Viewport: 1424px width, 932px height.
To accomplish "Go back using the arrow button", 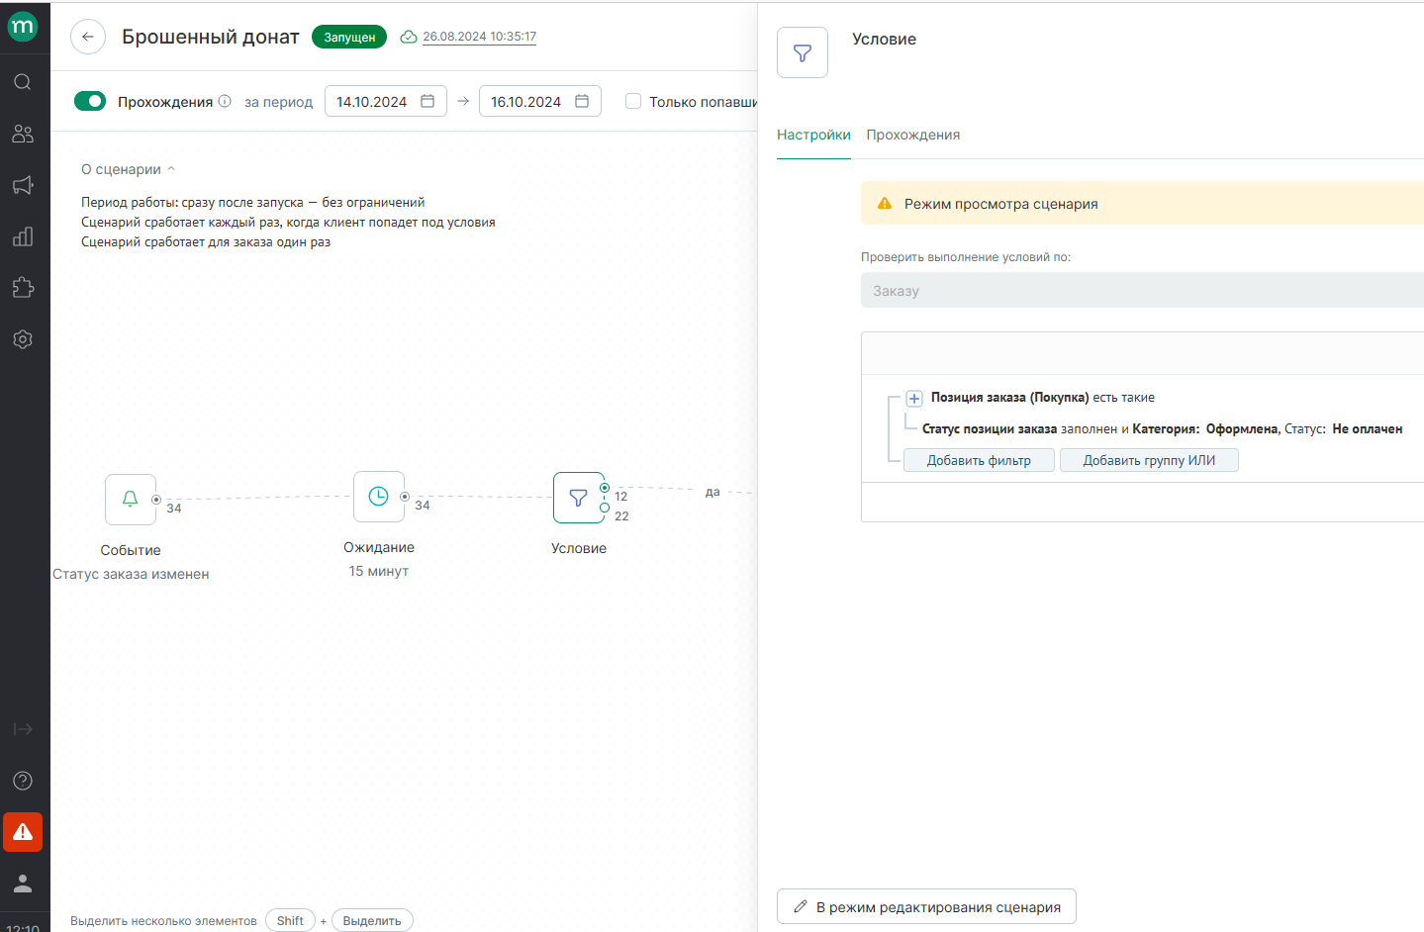I will click(88, 37).
